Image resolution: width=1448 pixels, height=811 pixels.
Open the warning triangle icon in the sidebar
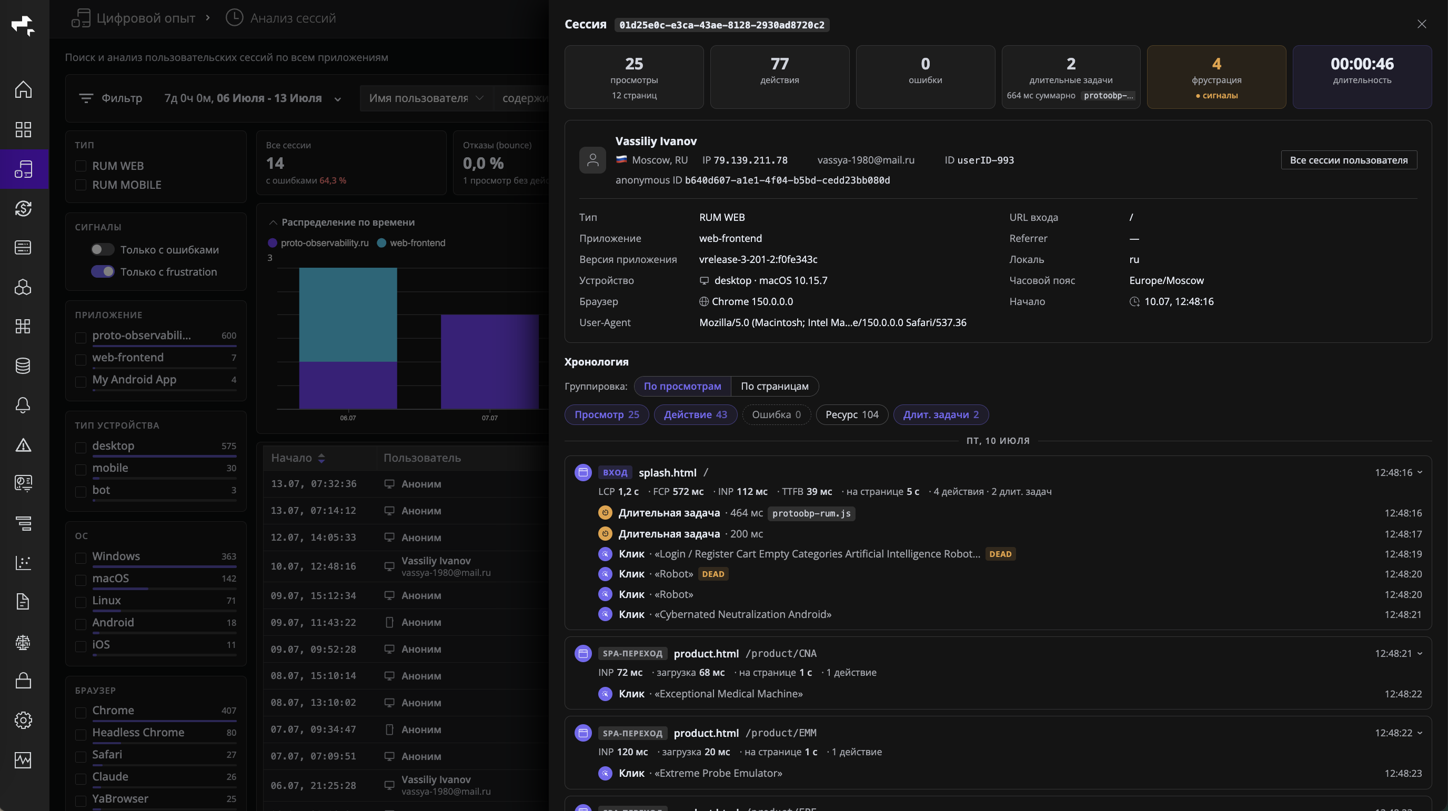coord(23,444)
